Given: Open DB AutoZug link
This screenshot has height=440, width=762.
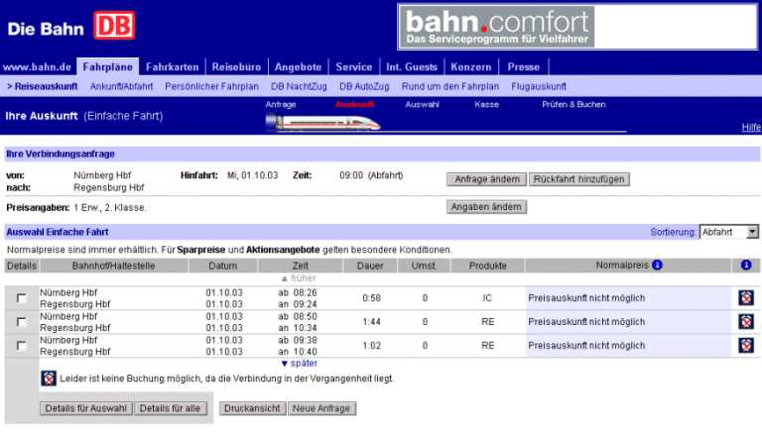Looking at the screenshot, I should pyautogui.click(x=364, y=86).
